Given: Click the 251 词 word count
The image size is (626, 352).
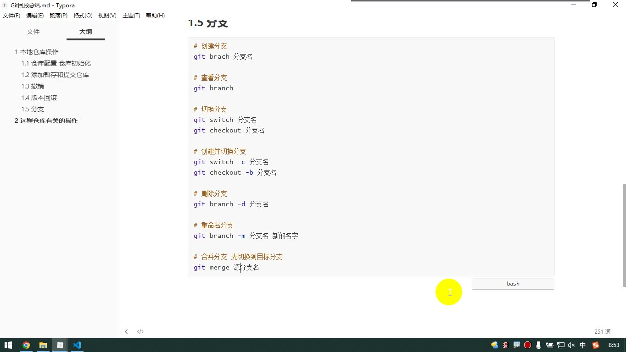Looking at the screenshot, I should click(x=602, y=332).
